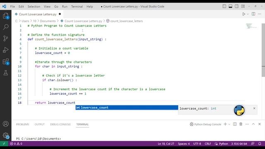Click feedback icon in status bar
This screenshot has width=265, height=149.
click(253, 144)
